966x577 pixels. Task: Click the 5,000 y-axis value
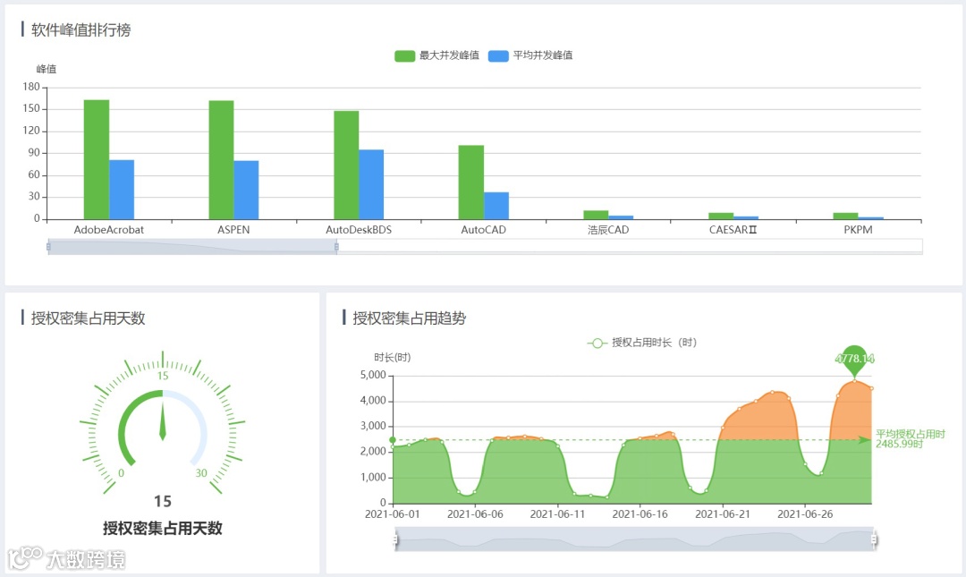click(373, 375)
